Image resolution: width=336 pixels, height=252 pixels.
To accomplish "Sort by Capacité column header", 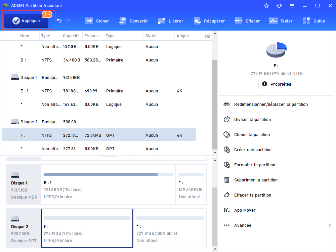I will [71, 36].
